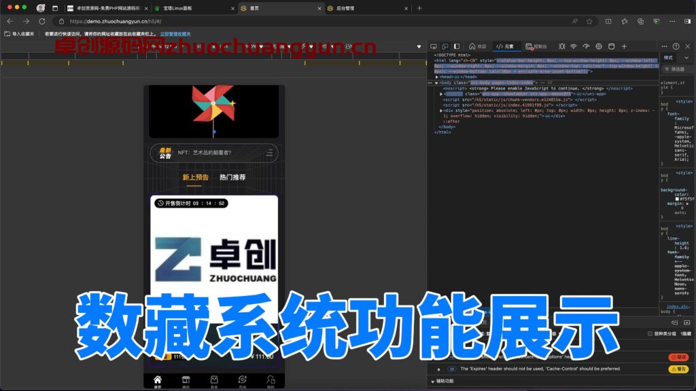Select the 热门推荐 tab in app
The image size is (696, 391).
point(232,177)
